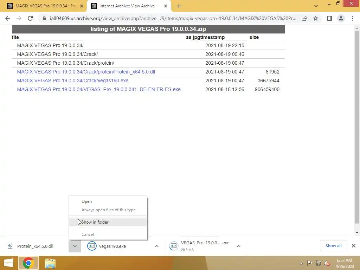This screenshot has height=270, width=360.
Task: Share this page via share icon
Action: point(304,18)
